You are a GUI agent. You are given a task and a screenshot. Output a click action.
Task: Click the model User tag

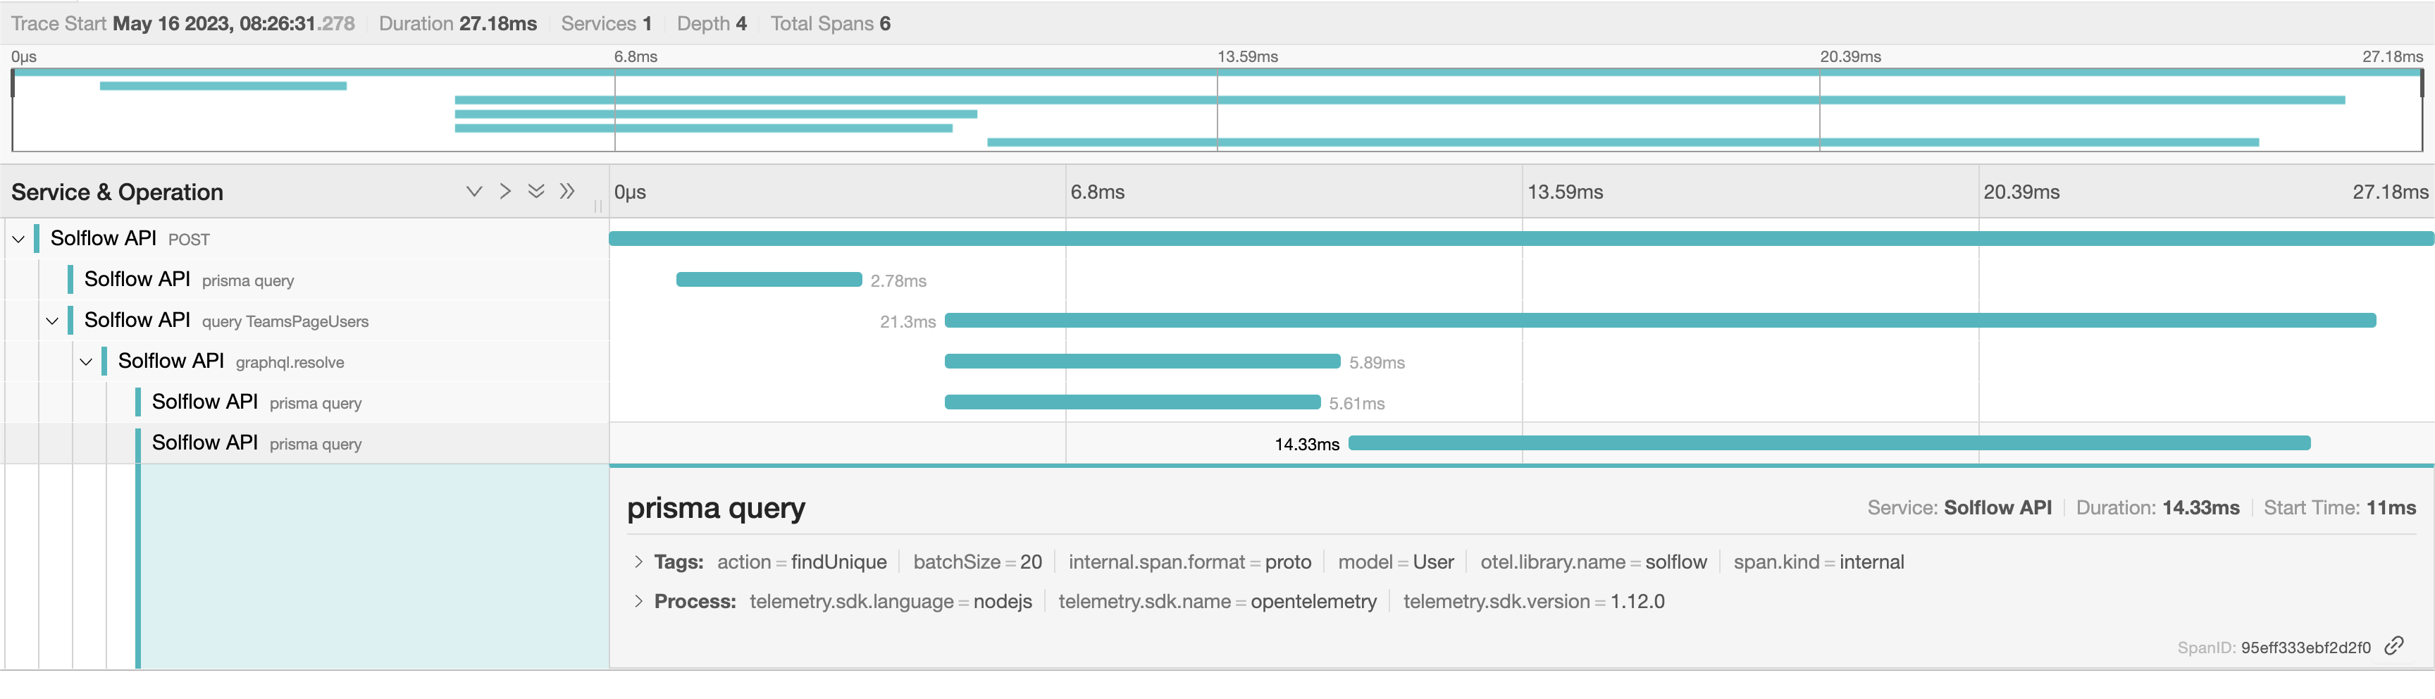pos(1396,561)
